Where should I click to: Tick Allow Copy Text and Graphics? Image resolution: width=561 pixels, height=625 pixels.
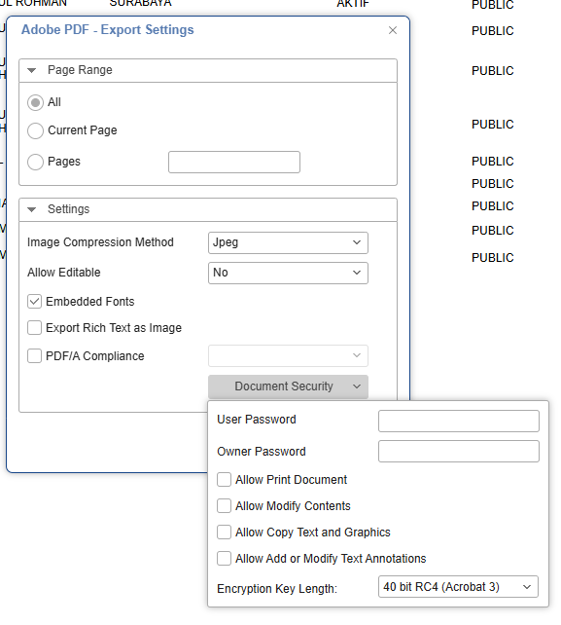[x=225, y=533]
